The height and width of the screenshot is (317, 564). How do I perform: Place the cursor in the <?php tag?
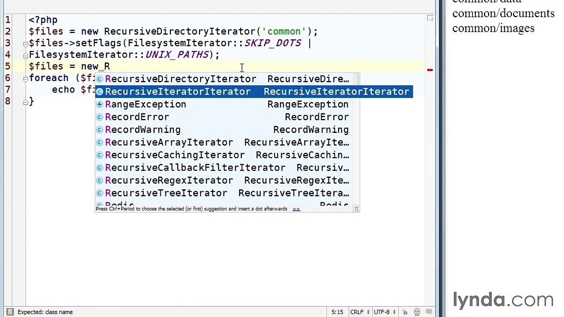pos(43,20)
